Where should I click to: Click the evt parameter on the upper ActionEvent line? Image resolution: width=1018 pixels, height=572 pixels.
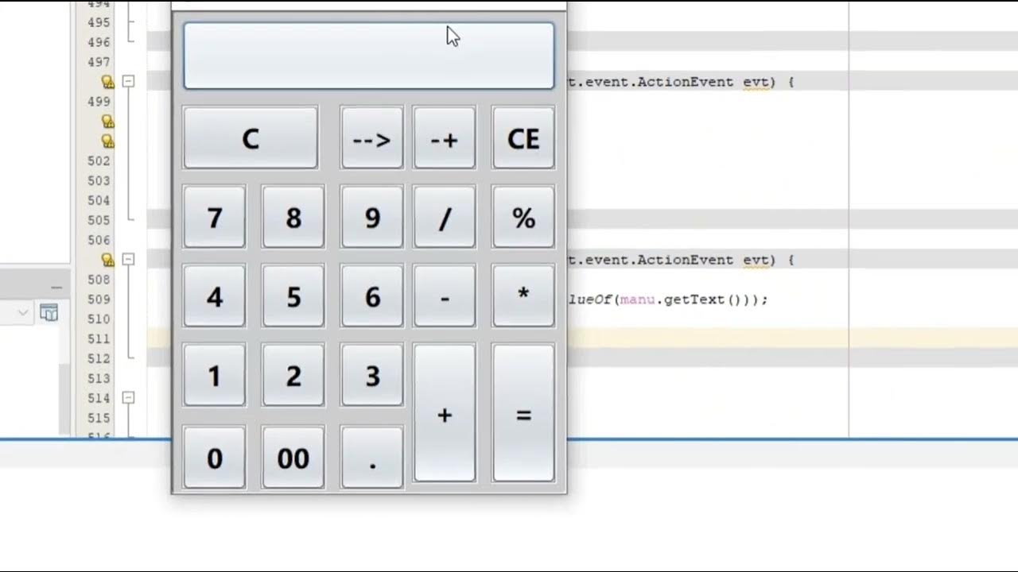pyautogui.click(x=756, y=82)
